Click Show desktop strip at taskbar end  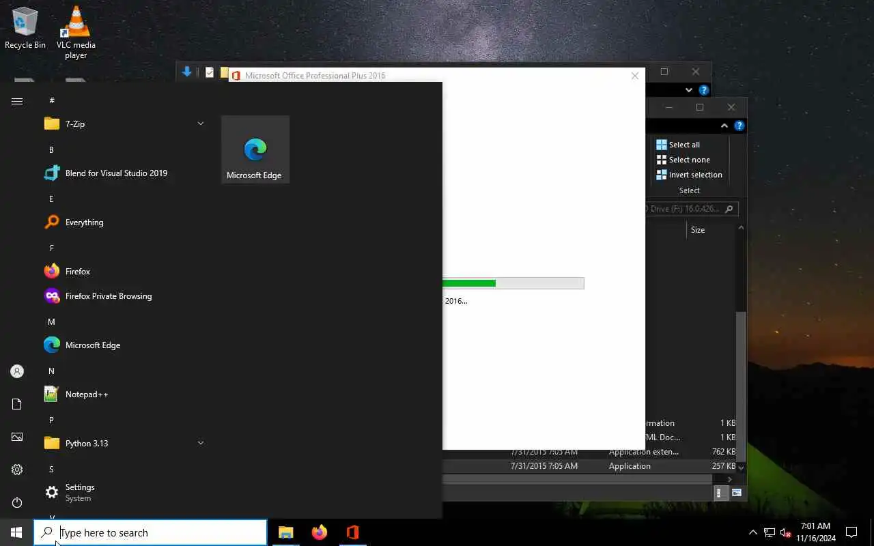[x=872, y=532]
